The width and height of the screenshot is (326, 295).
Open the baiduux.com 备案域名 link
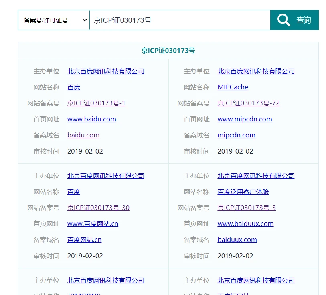pos(237,240)
